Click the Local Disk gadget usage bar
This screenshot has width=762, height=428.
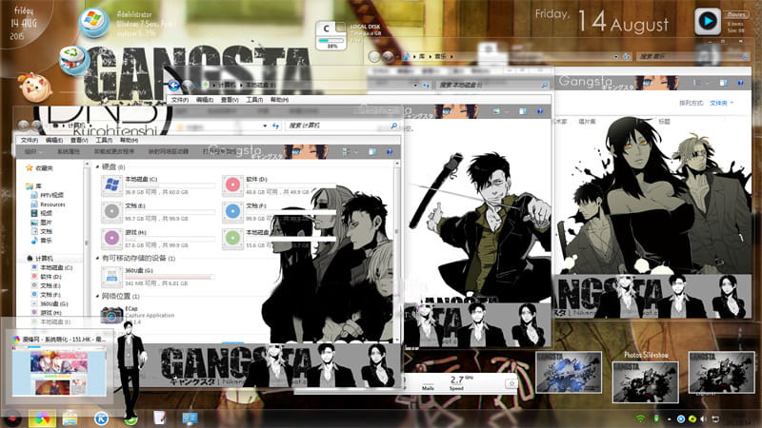(x=331, y=41)
